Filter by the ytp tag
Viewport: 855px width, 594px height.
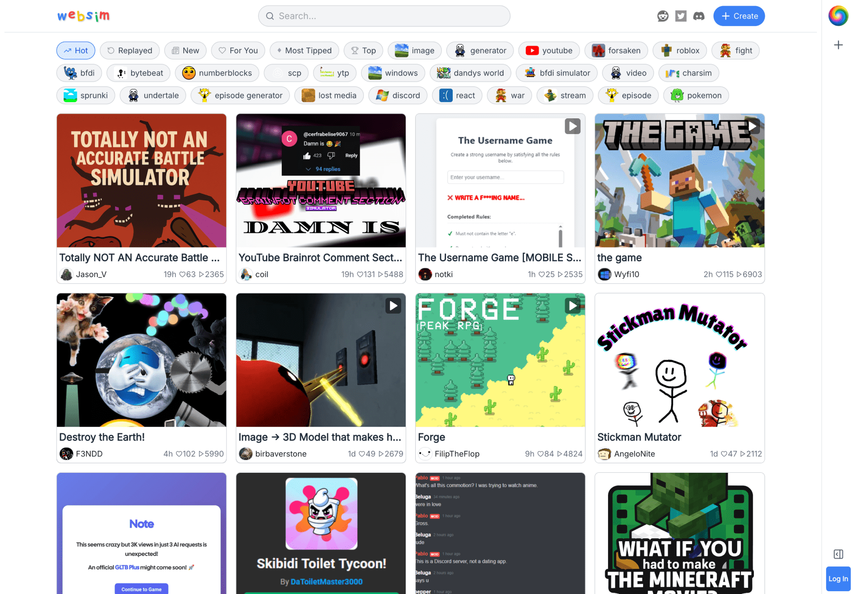coord(335,73)
